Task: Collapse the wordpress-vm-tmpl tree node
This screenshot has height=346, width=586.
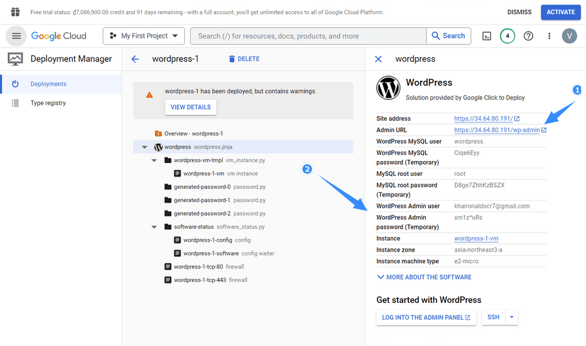Action: [154, 160]
